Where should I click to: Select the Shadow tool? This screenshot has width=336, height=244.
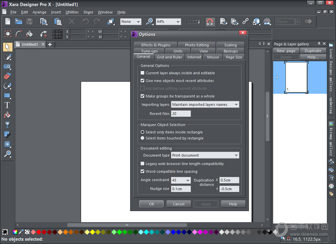pyautogui.click(x=7, y=134)
